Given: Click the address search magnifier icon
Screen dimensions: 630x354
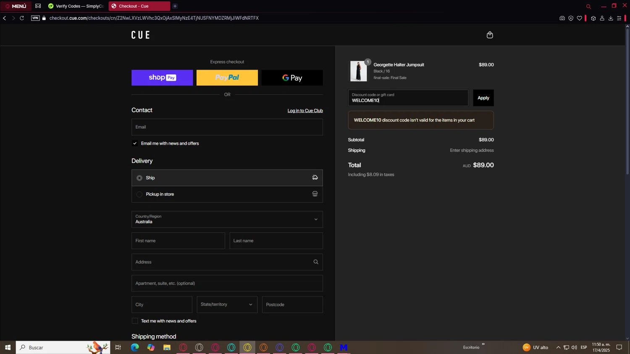Looking at the screenshot, I should coord(316,262).
